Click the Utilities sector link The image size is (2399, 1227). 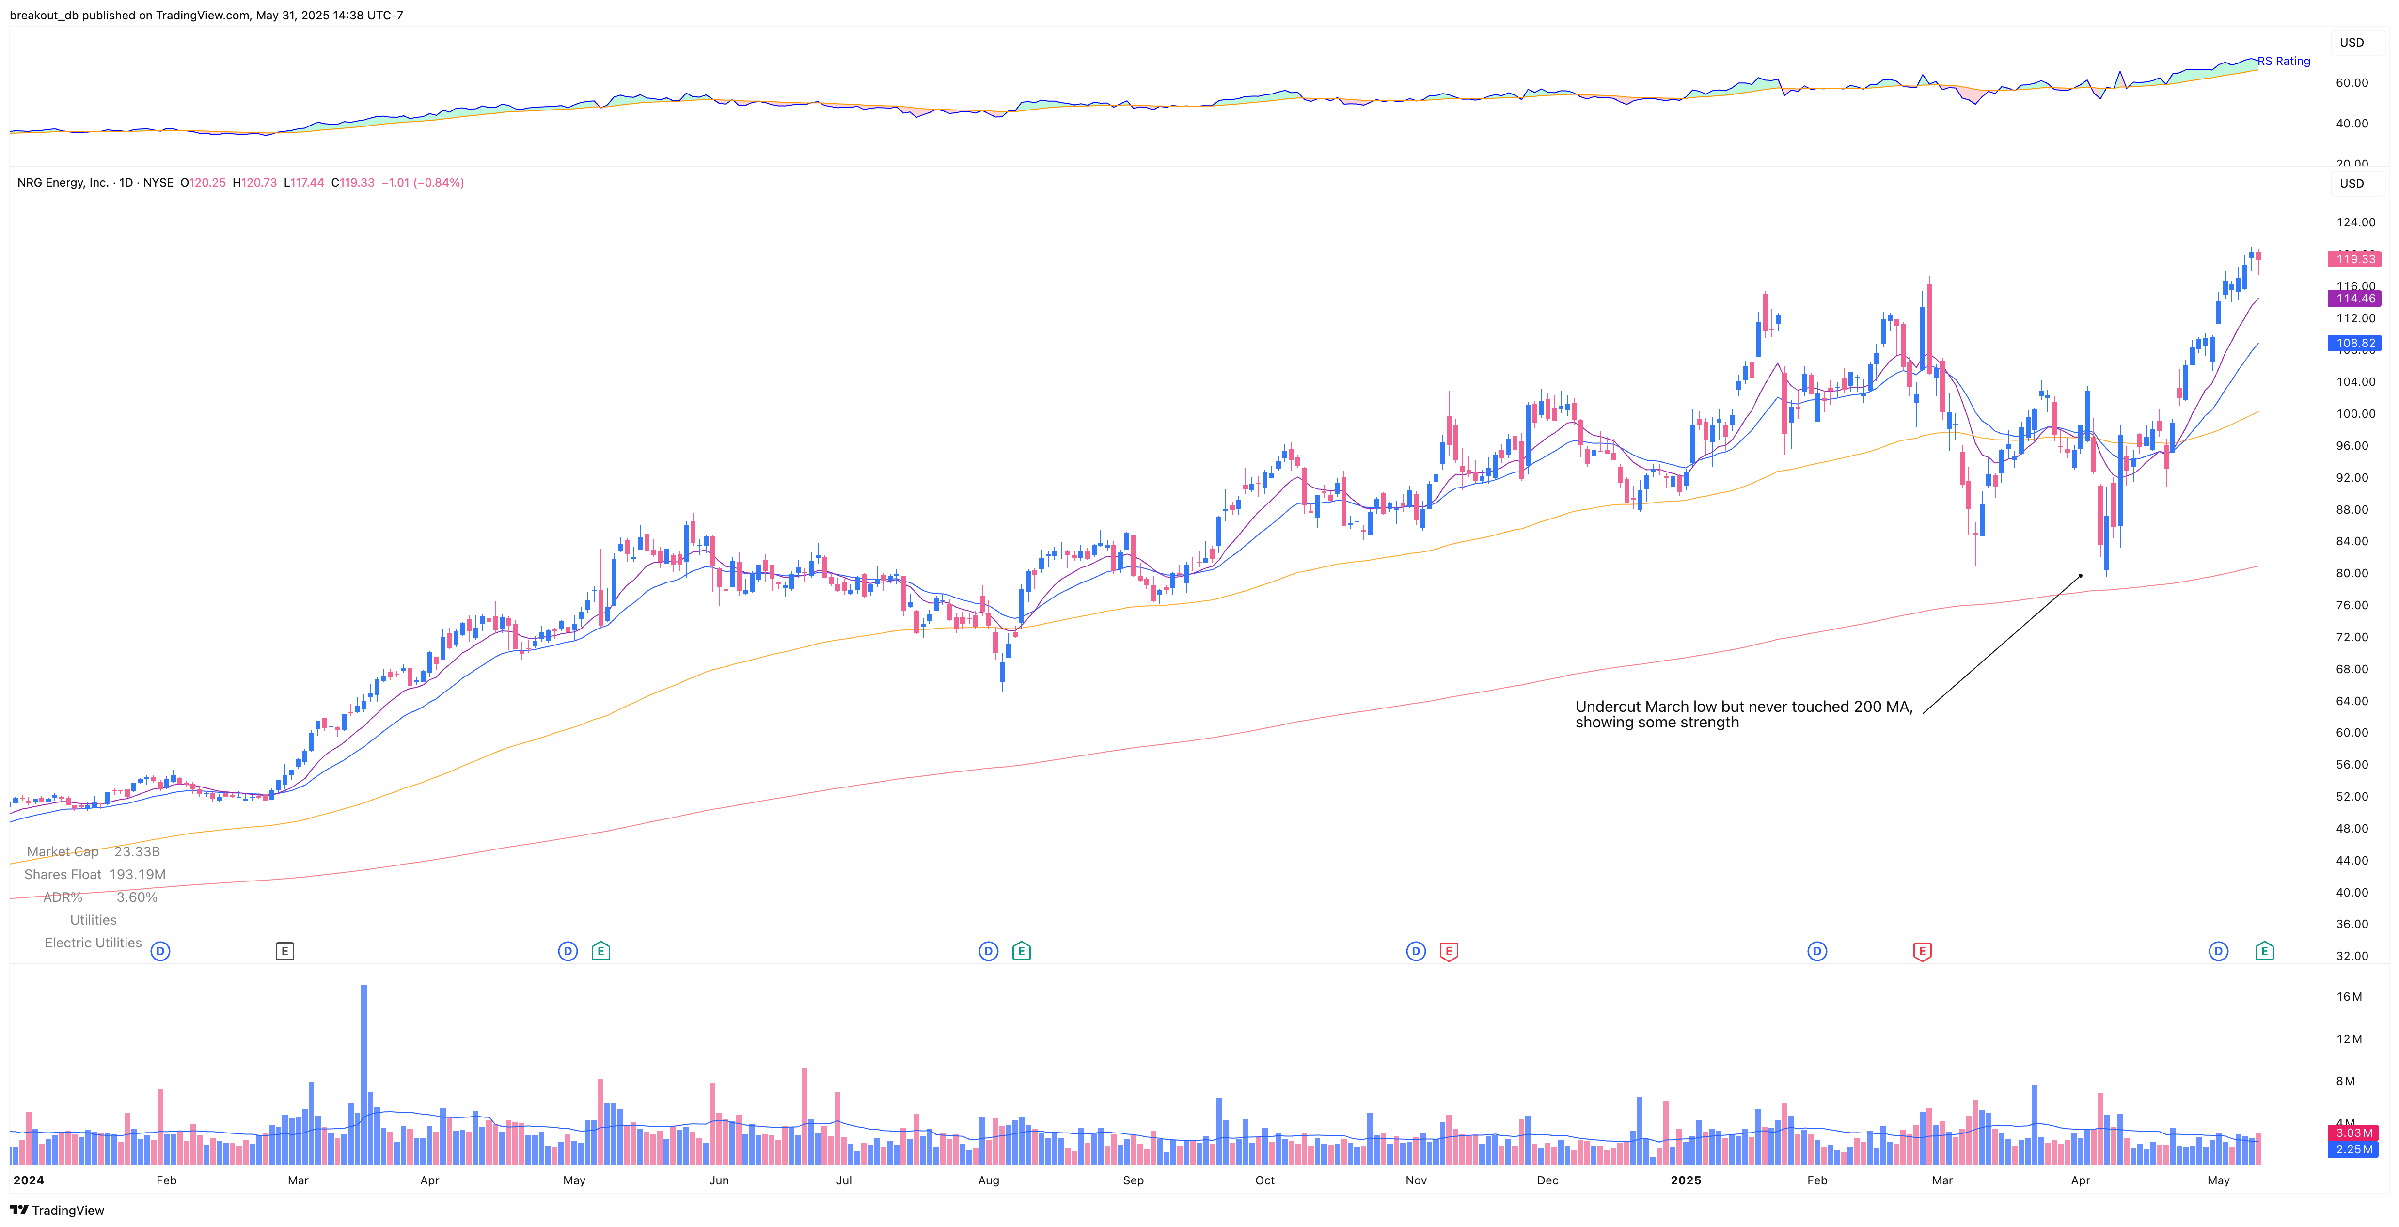93,919
